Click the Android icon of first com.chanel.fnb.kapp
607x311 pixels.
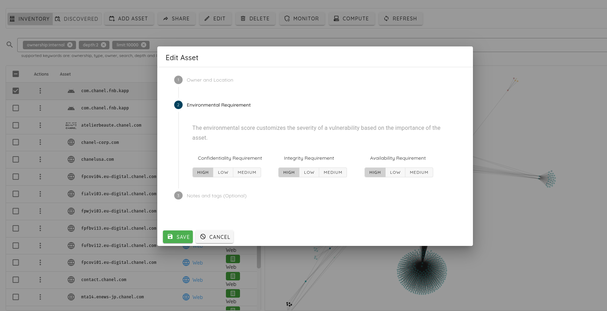coord(71,91)
